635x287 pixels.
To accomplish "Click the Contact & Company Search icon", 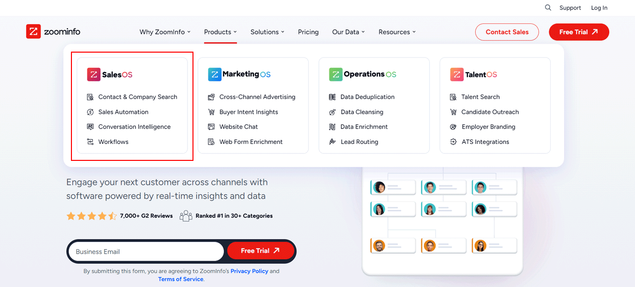I will (91, 96).
